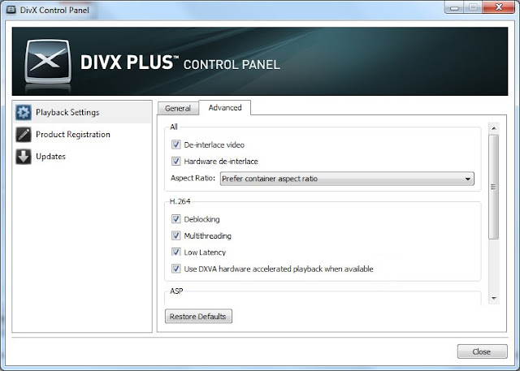The image size is (520, 371).
Task: Click the vertical scrollbar thumb
Action: click(494, 187)
